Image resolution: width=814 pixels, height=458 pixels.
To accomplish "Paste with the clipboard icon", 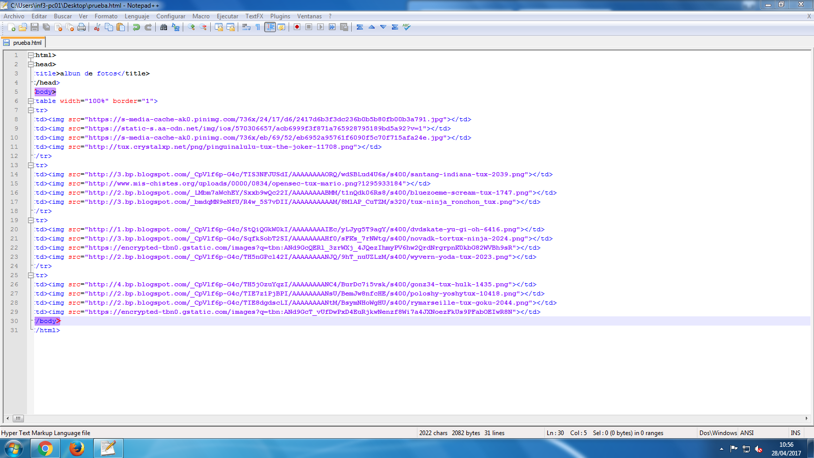I will (121, 27).
